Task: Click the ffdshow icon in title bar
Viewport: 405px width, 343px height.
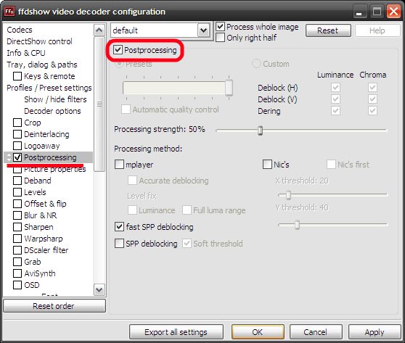Action: tap(9, 12)
